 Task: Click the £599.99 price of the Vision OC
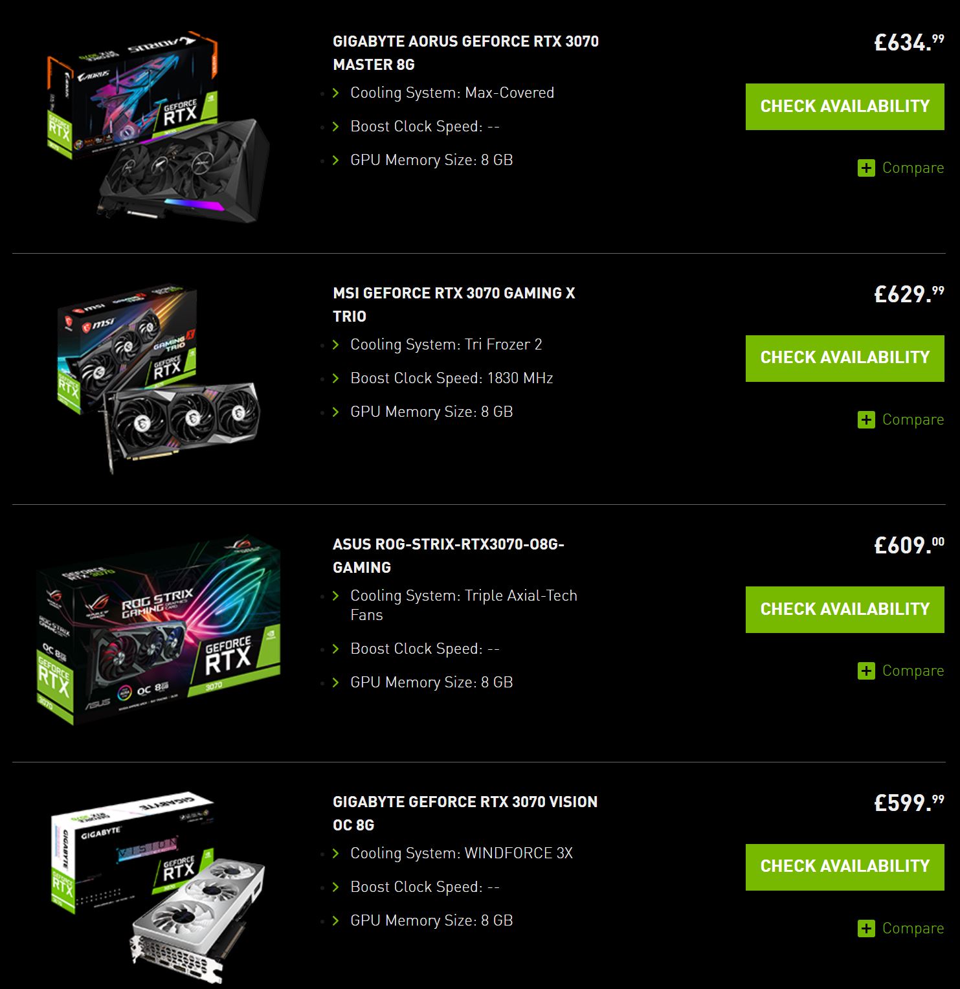click(909, 803)
